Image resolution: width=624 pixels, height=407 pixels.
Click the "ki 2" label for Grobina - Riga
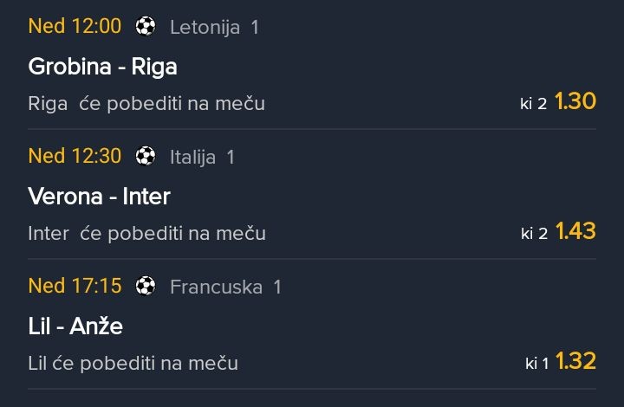533,104
